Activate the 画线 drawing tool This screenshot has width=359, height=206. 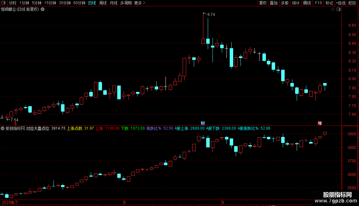pos(307,3)
